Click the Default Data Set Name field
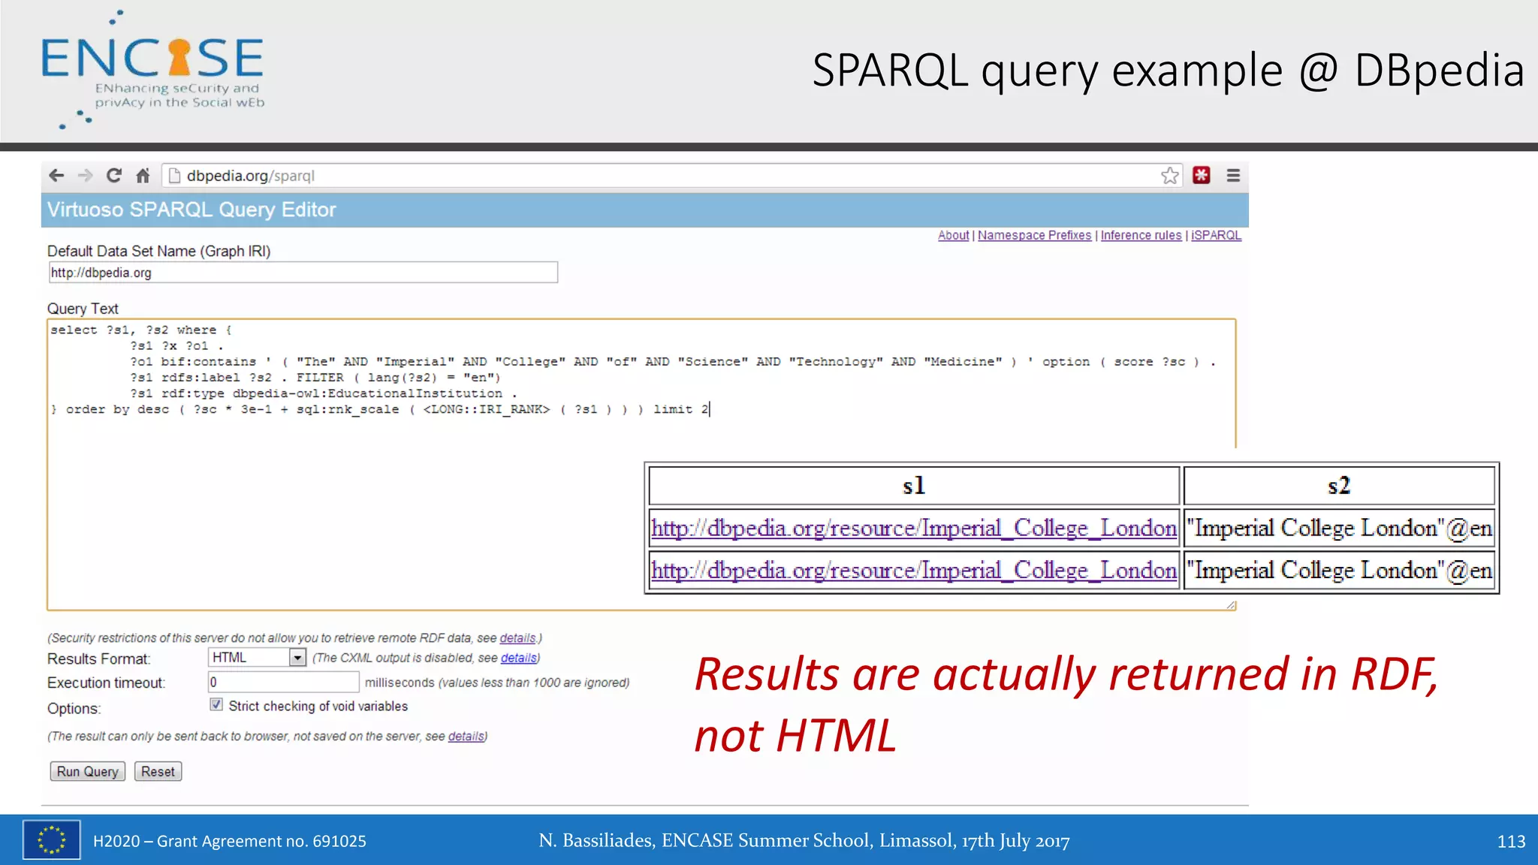1538x865 pixels. (303, 273)
